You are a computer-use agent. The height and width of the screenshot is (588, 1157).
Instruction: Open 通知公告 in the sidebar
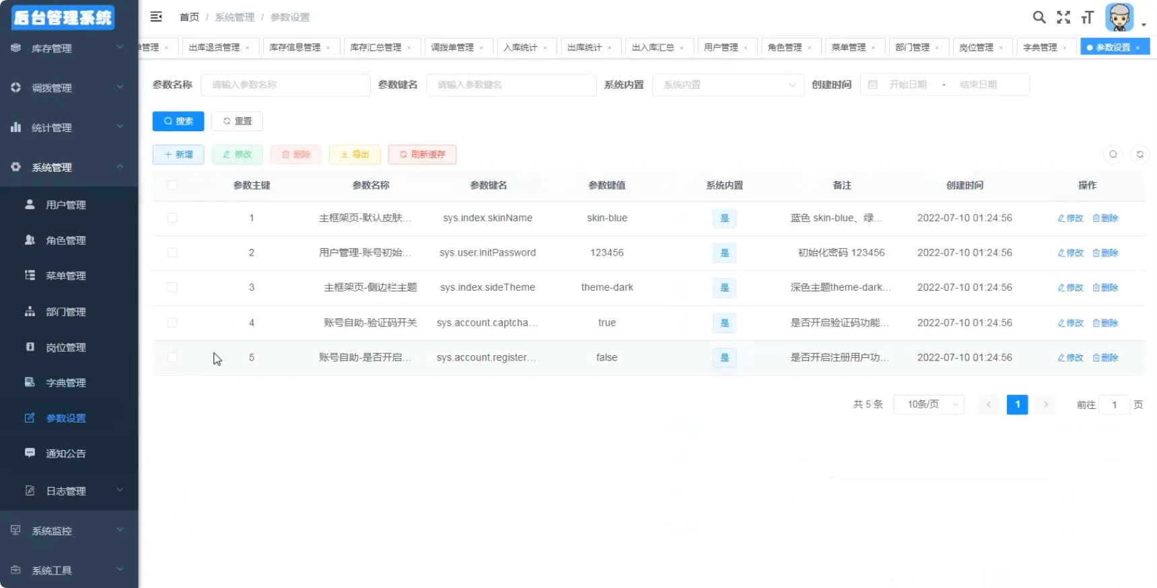pos(65,453)
